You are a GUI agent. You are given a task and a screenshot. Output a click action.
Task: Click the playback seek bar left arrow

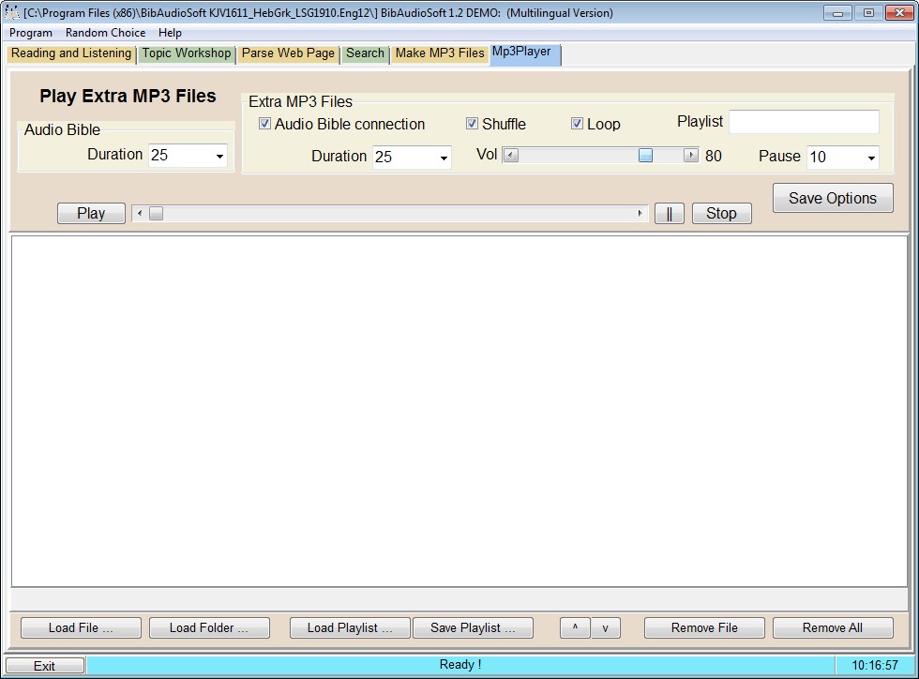coord(140,214)
